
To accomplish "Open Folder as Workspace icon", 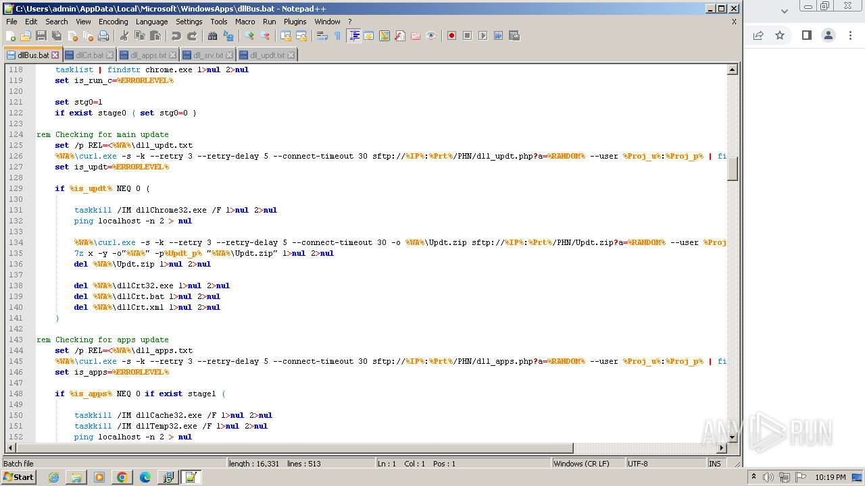I will coord(416,36).
